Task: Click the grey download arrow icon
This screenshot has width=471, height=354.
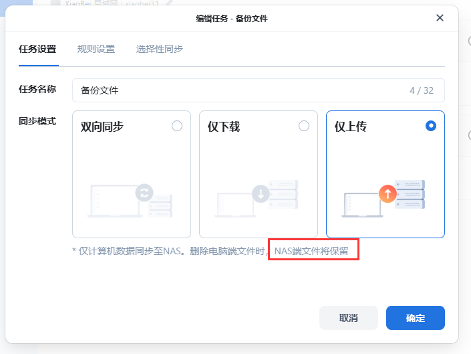Action: (261, 193)
